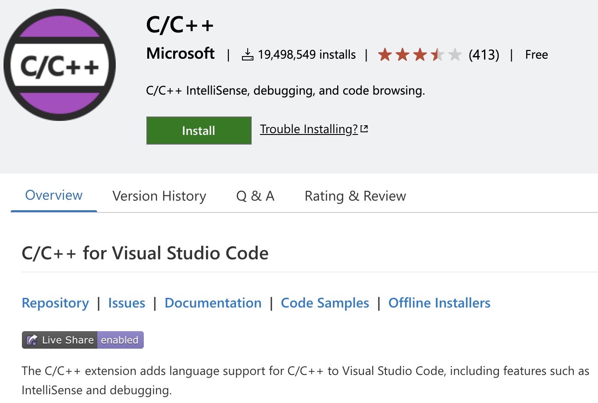This screenshot has height=403, width=598.
Task: Open the Rating & Review tab
Action: coord(355,196)
